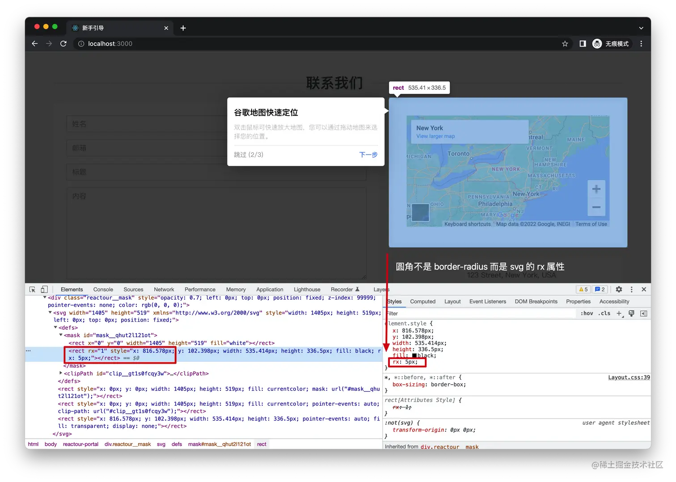Screen dimensions: 676x482
Task: Open the Sources panel
Action: pyautogui.click(x=133, y=289)
